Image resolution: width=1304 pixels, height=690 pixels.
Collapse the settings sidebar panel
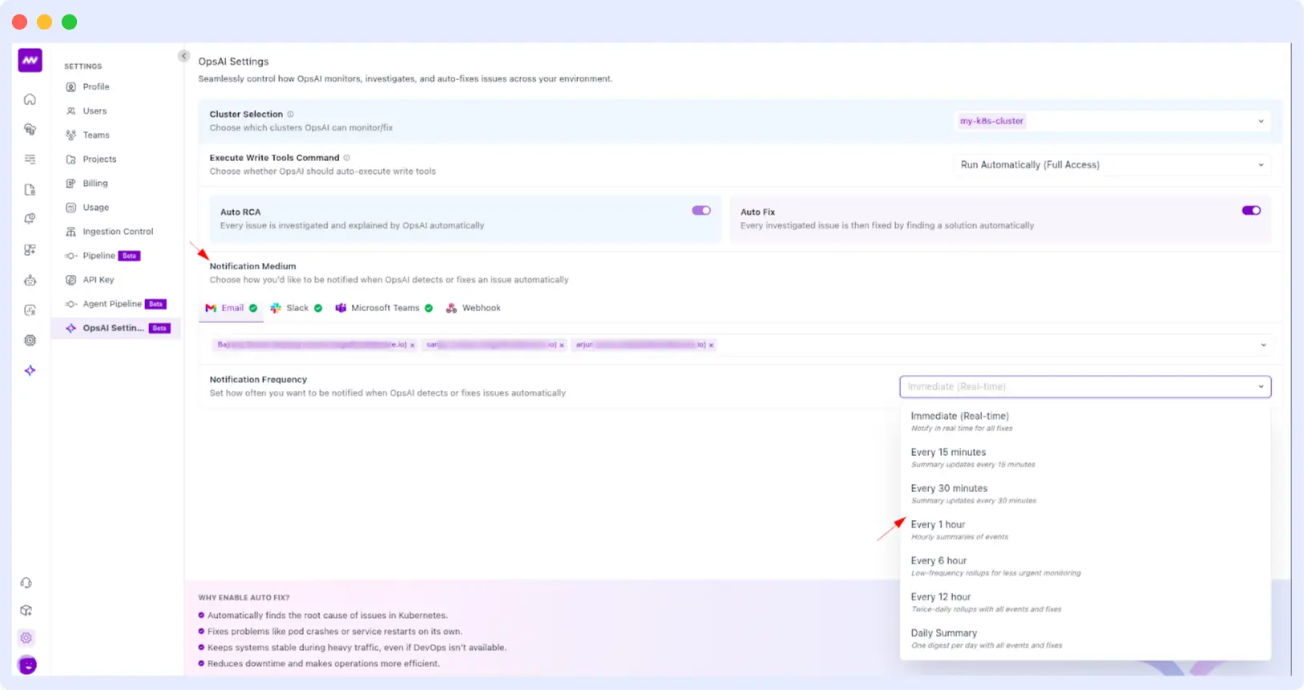click(184, 56)
